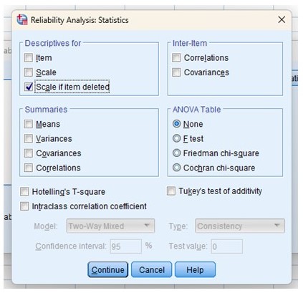Screen dimensions: 303x293
Task: Open the Type Consistency dropdown
Action: [240, 226]
